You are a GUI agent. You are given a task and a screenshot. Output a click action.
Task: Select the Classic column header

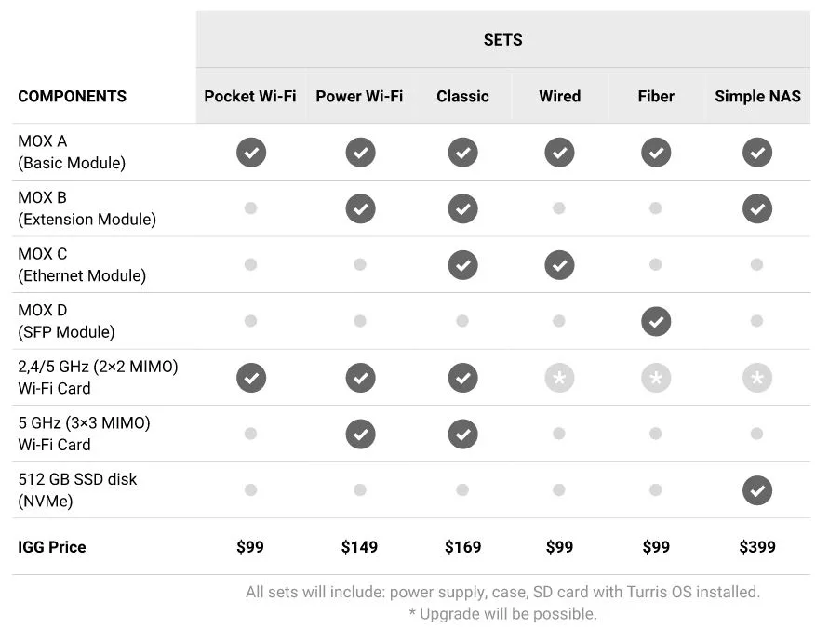pyautogui.click(x=462, y=96)
